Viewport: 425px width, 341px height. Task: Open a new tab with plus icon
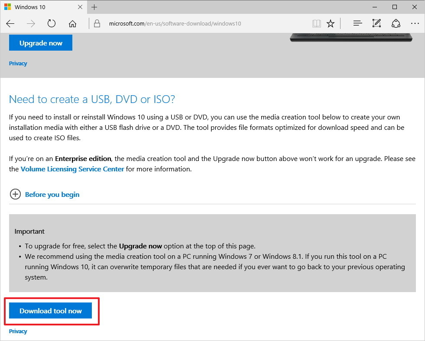(x=94, y=7)
